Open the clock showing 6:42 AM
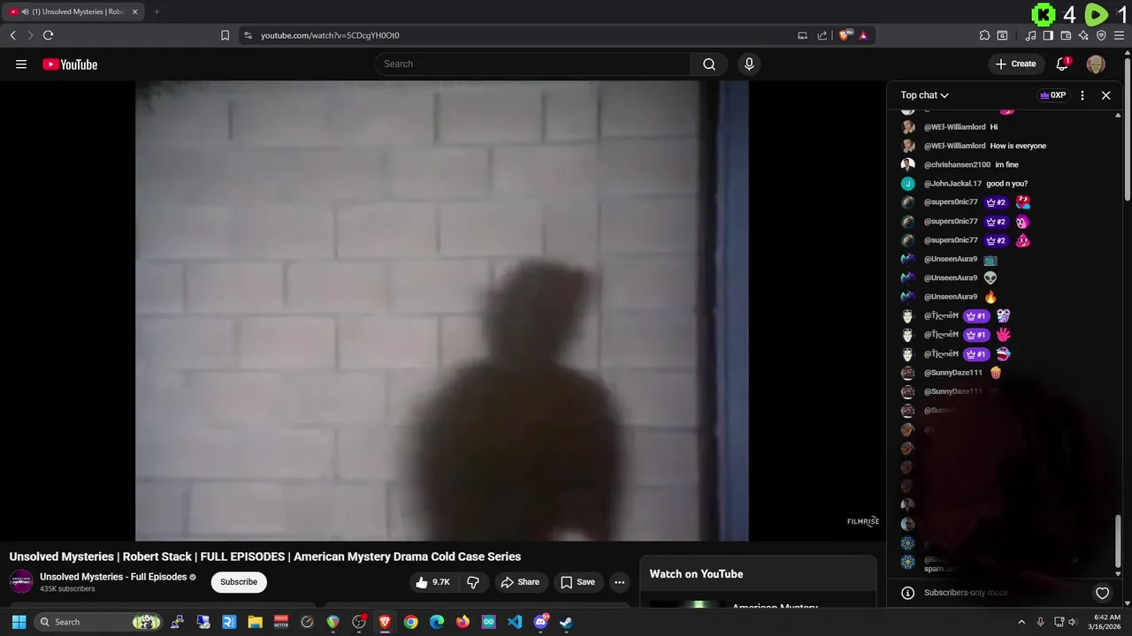The height and width of the screenshot is (636, 1132). click(1106, 622)
